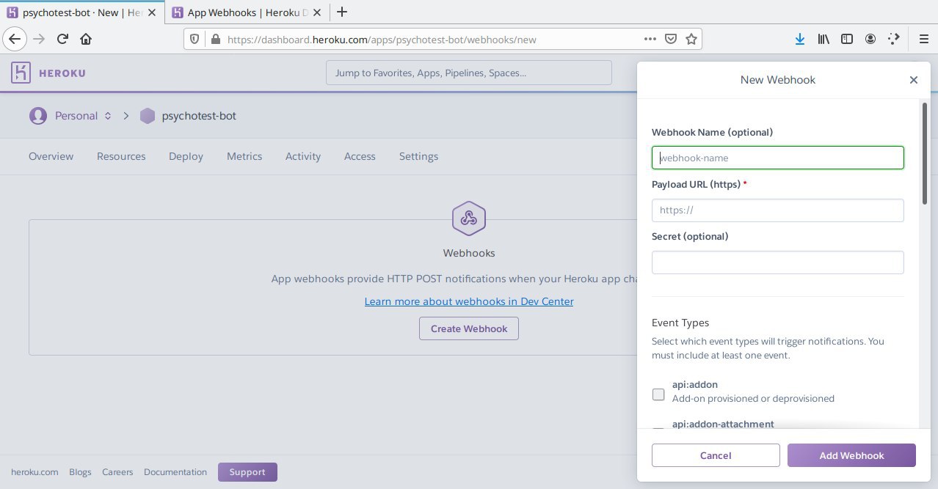Open tracking protection shield icon
This screenshot has height=489, width=938.
[x=195, y=40]
